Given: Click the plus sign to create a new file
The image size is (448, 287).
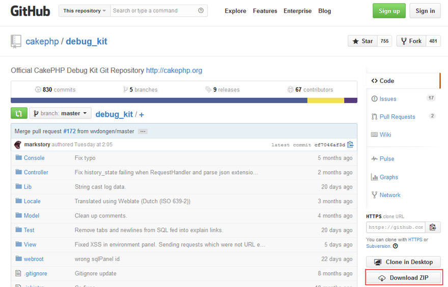Looking at the screenshot, I should click(x=142, y=115).
